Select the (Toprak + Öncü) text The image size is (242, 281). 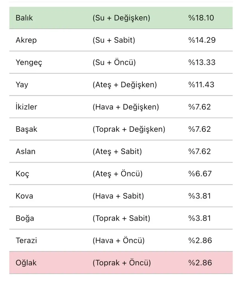pyautogui.click(x=122, y=263)
